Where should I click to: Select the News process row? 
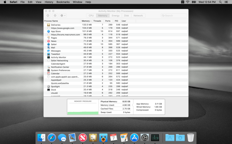(x=116, y=41)
